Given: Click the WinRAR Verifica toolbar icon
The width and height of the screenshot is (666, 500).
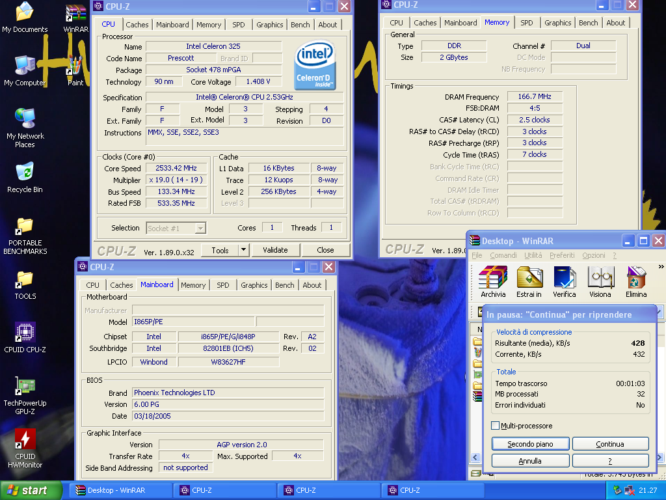Looking at the screenshot, I should [565, 282].
